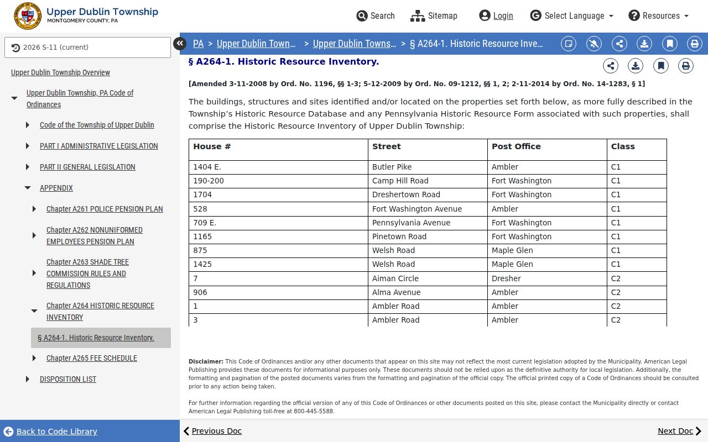Viewport: 708px width, 442px height.
Task: Open Chapter A262 NONUNIFORMED EMPLOYEES PENSION PLAN link
Action: [x=95, y=235]
